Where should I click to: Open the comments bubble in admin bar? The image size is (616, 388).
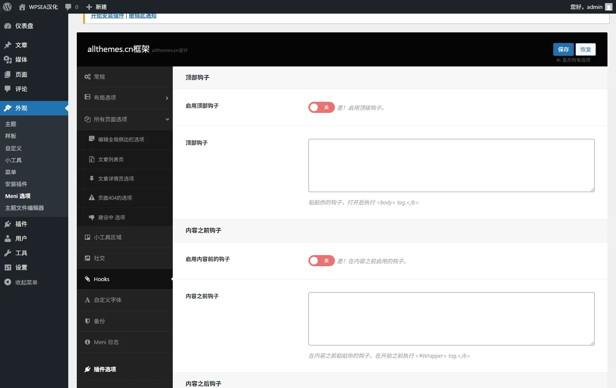pos(68,7)
